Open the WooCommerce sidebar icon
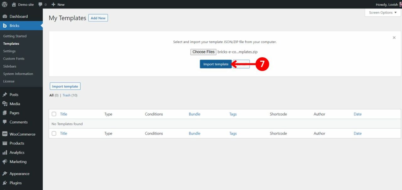The width and height of the screenshot is (402, 190). [x=5, y=134]
